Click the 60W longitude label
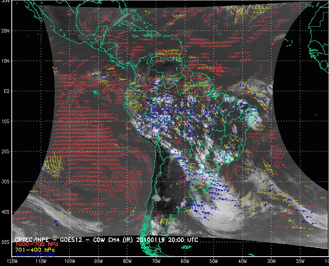 (x=185, y=261)
